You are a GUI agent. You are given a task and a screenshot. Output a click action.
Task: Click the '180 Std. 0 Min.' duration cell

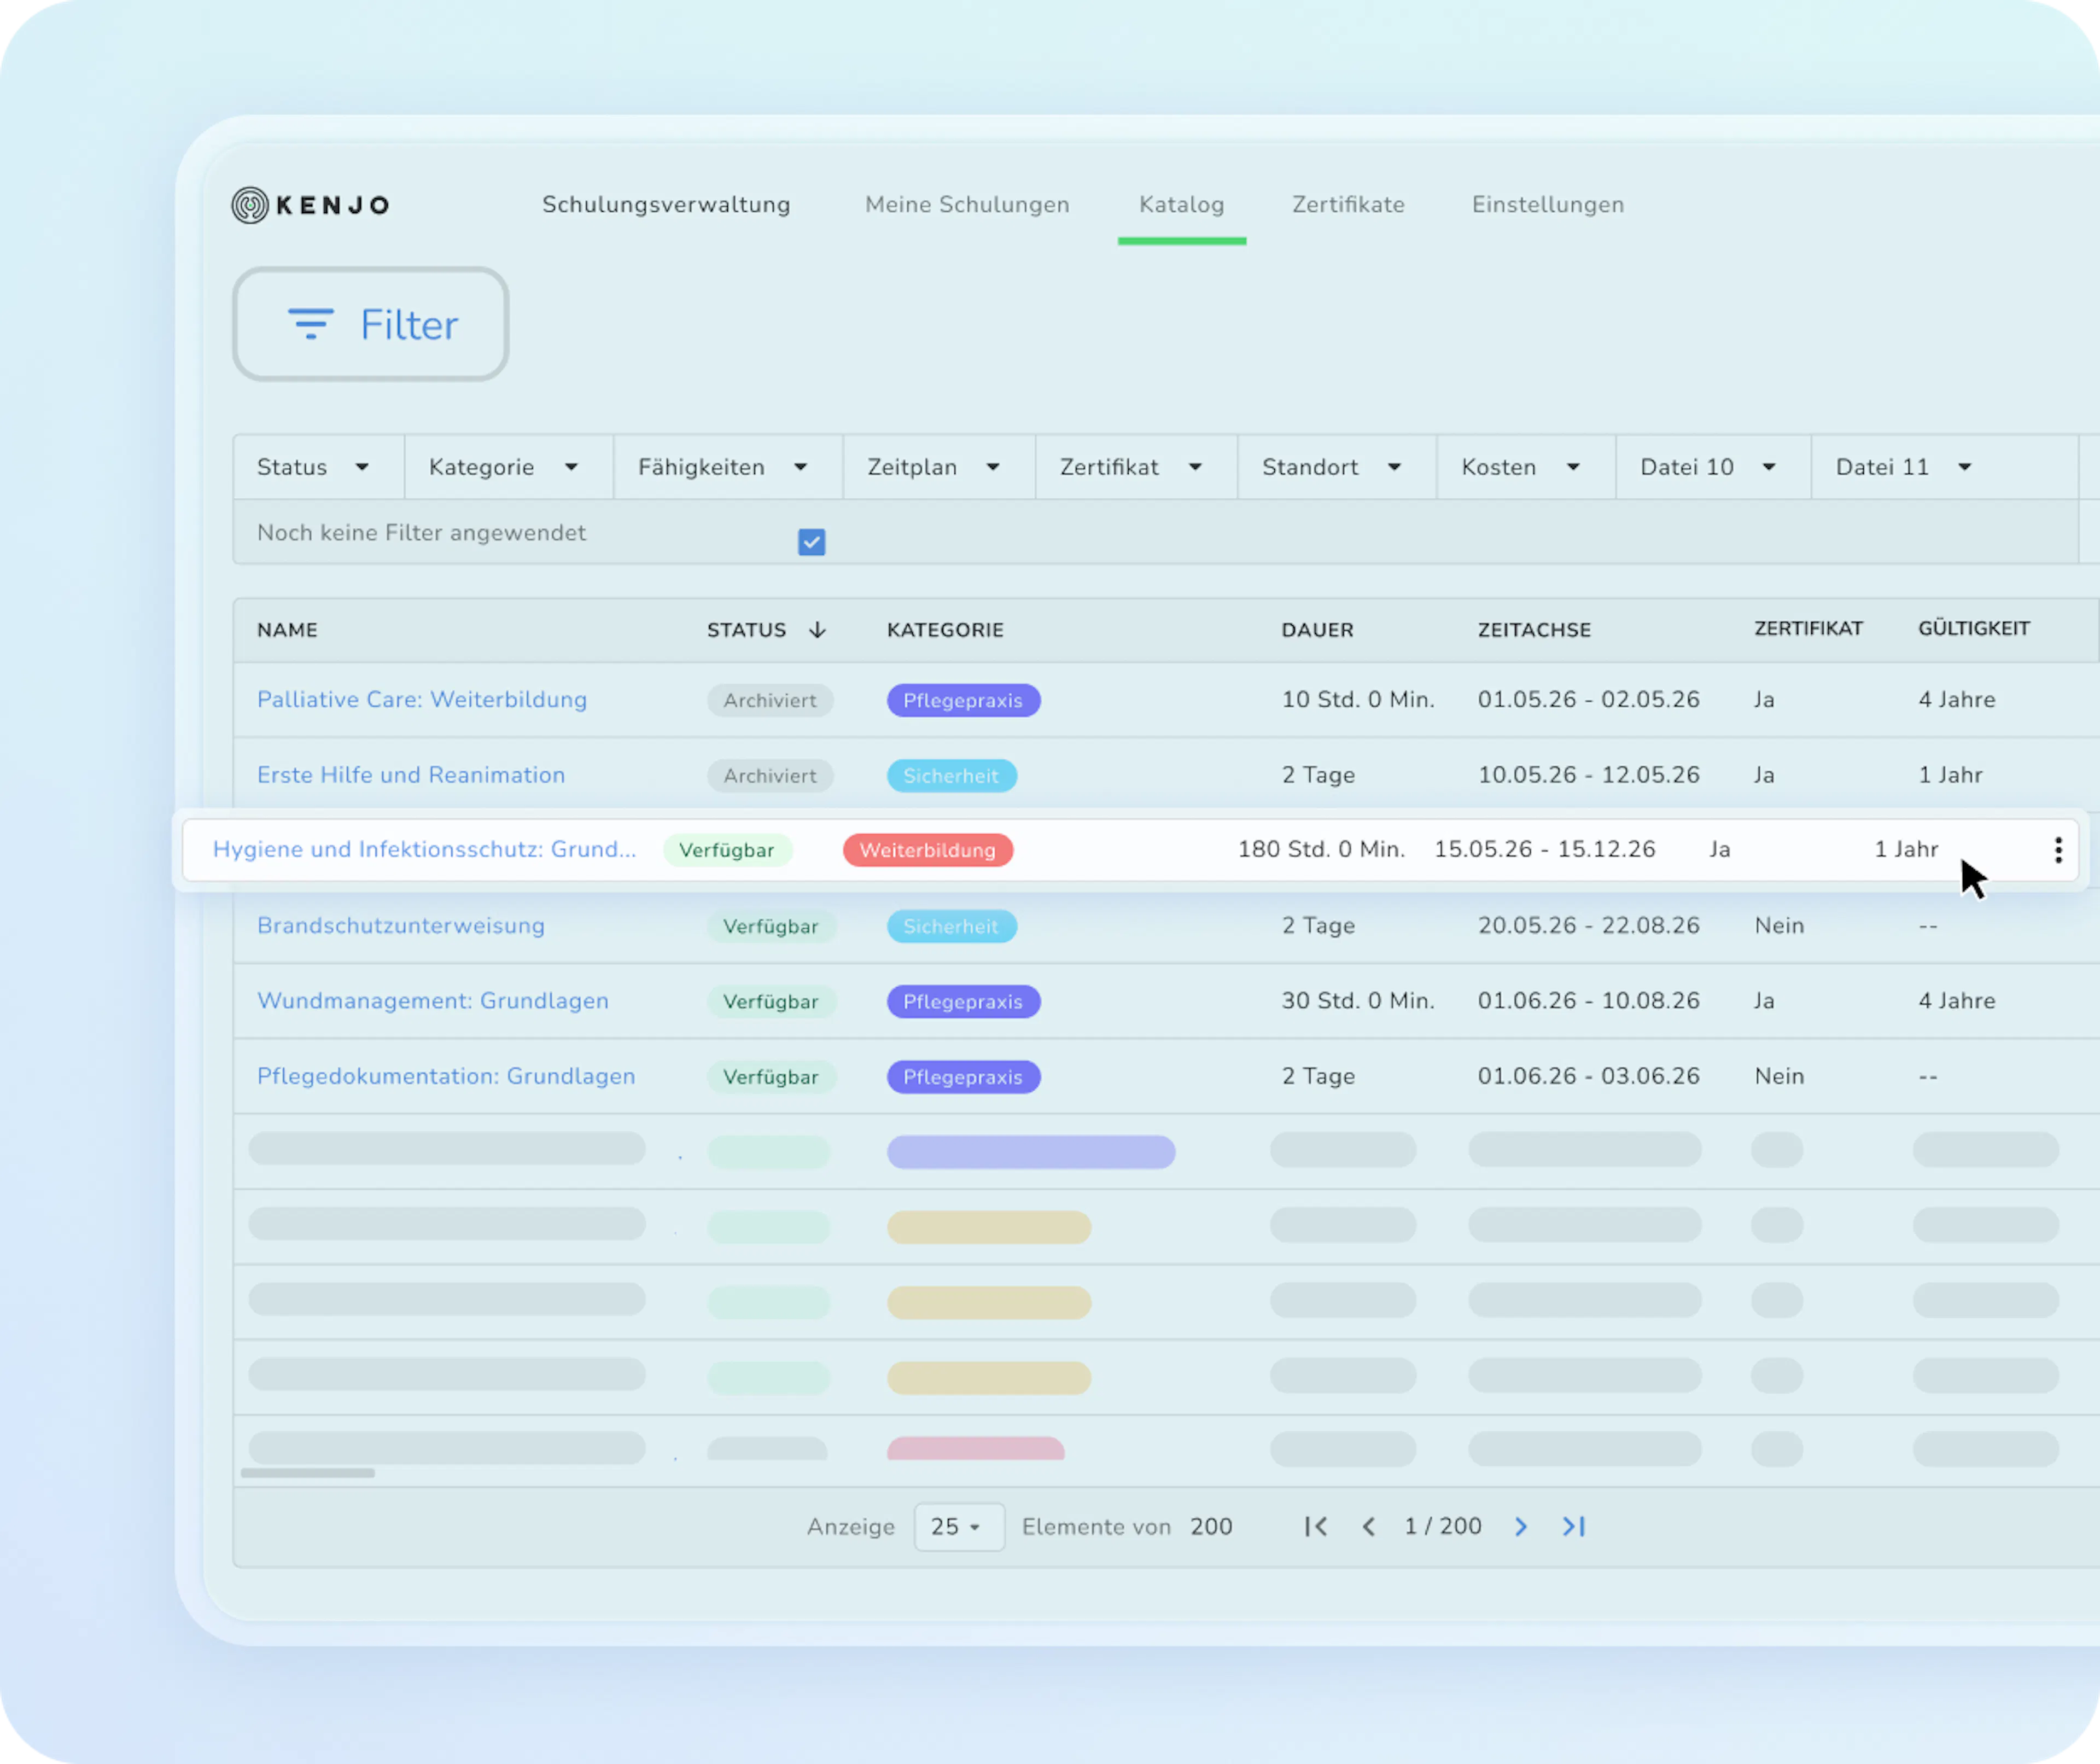[x=1322, y=850]
